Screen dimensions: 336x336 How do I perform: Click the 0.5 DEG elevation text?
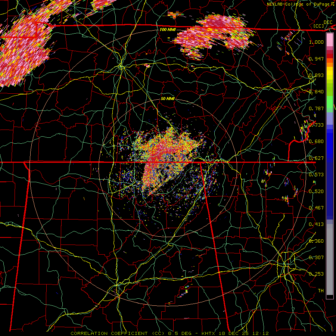click(180, 333)
